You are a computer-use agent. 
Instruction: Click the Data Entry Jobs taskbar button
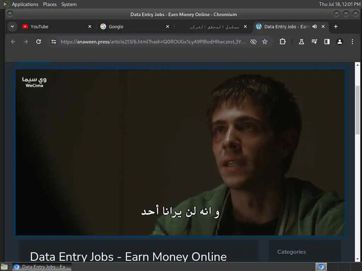click(x=42, y=267)
